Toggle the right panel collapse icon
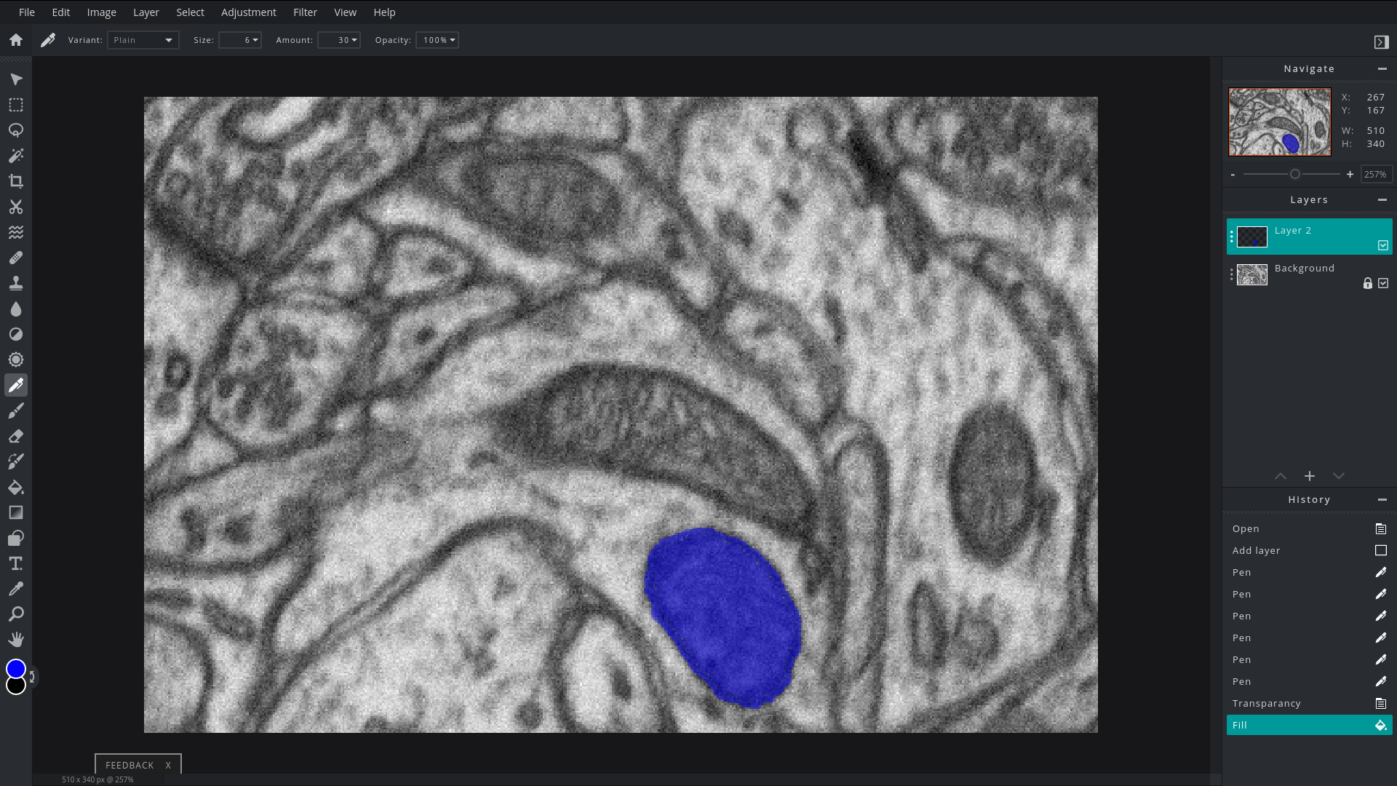 pyautogui.click(x=1381, y=42)
